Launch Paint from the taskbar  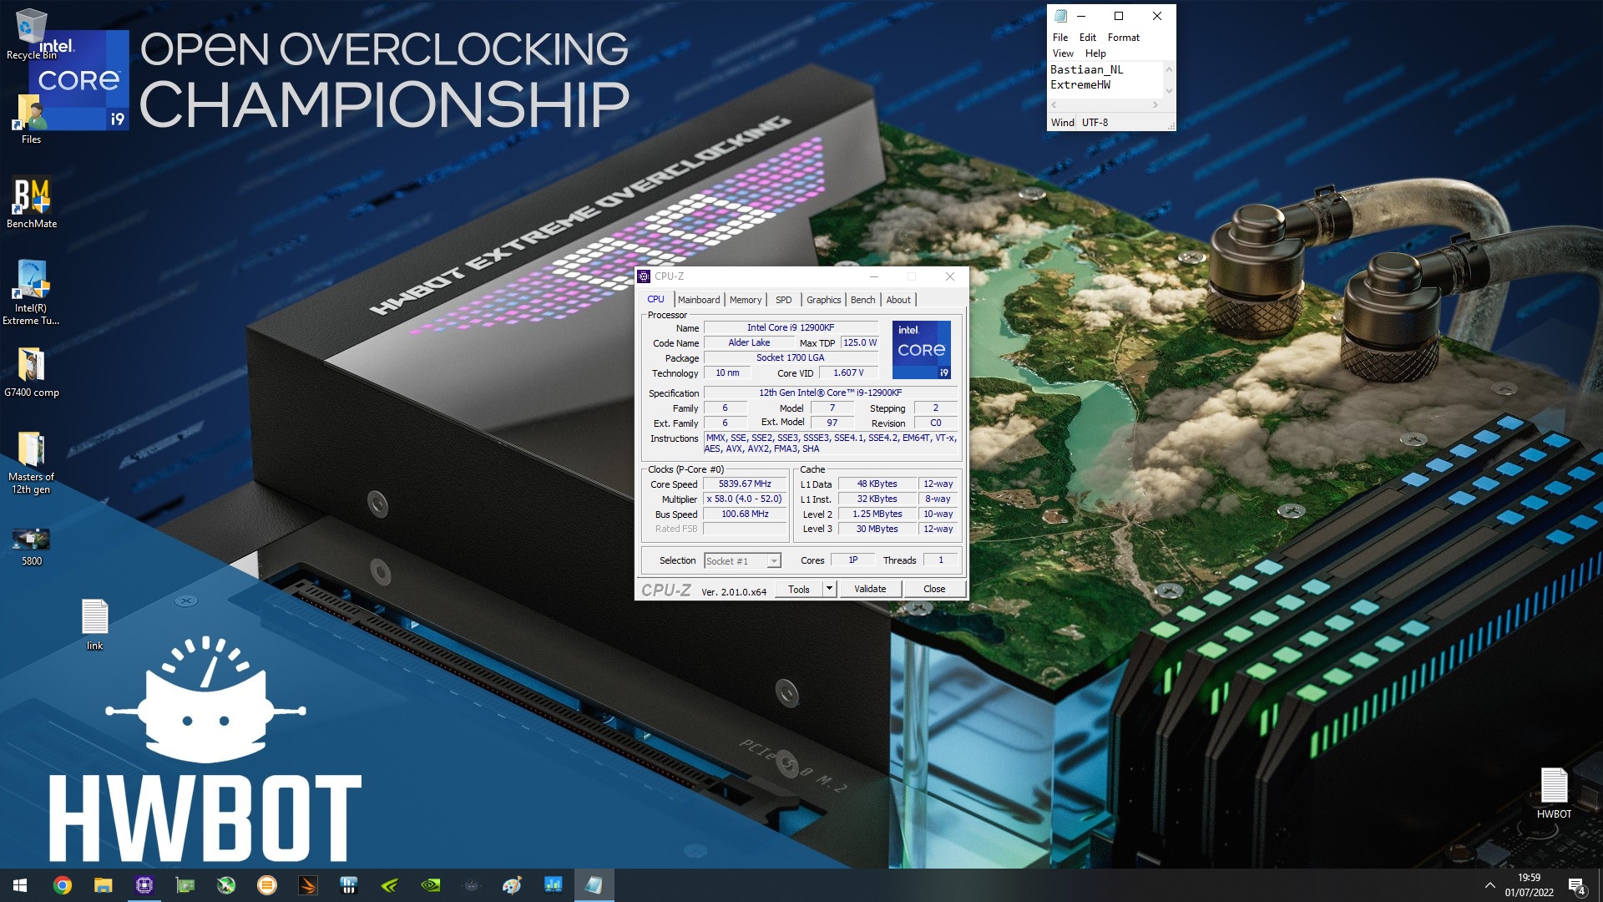click(x=512, y=885)
